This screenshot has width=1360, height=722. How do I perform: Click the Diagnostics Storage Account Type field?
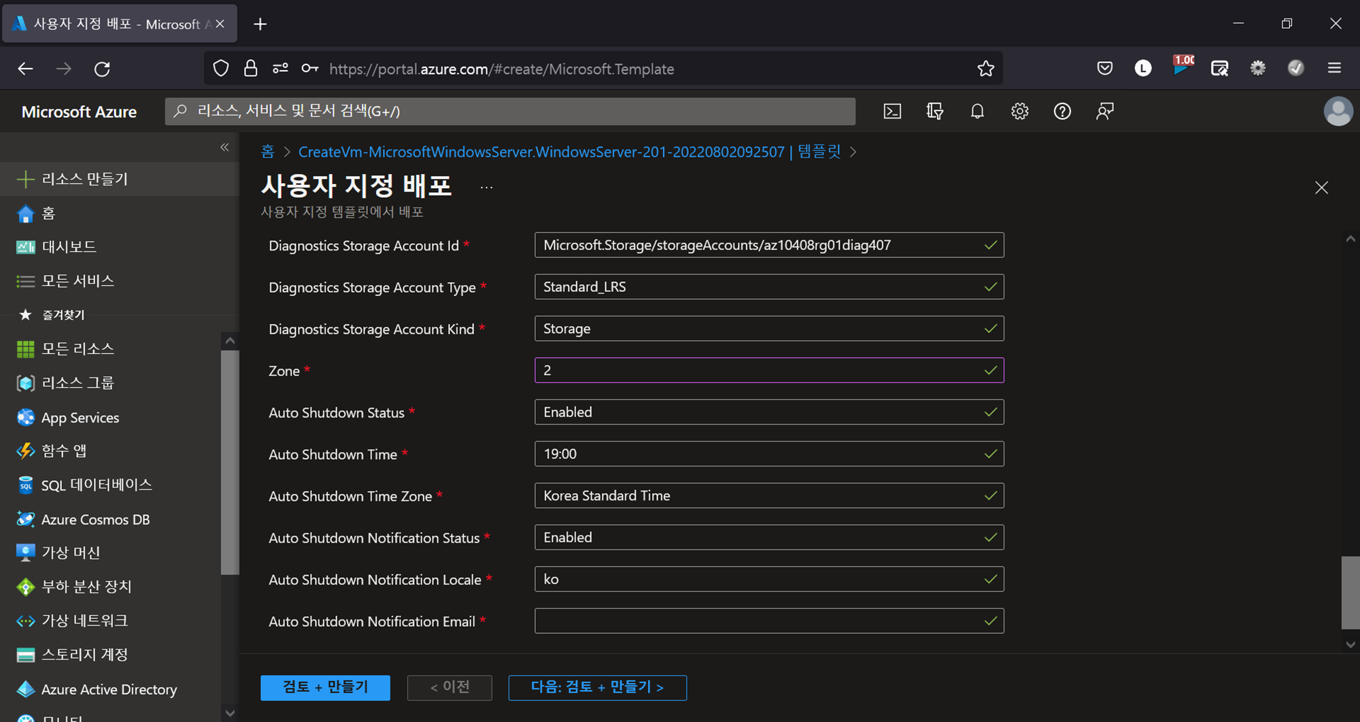coord(769,287)
